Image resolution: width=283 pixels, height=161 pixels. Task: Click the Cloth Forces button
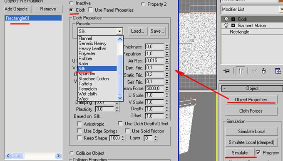251,111
